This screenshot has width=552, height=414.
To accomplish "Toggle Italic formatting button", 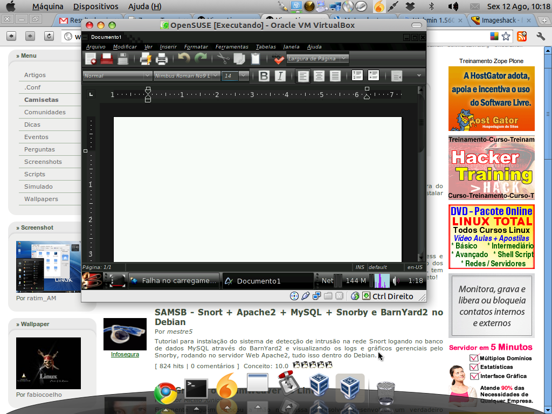I will point(280,75).
